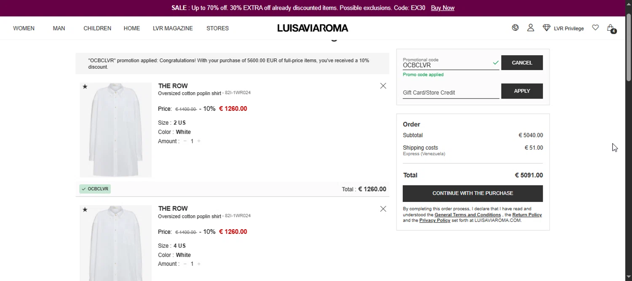Focus the Gift Card/Store Credit field
Screen dimensions: 632x281
pos(450,93)
